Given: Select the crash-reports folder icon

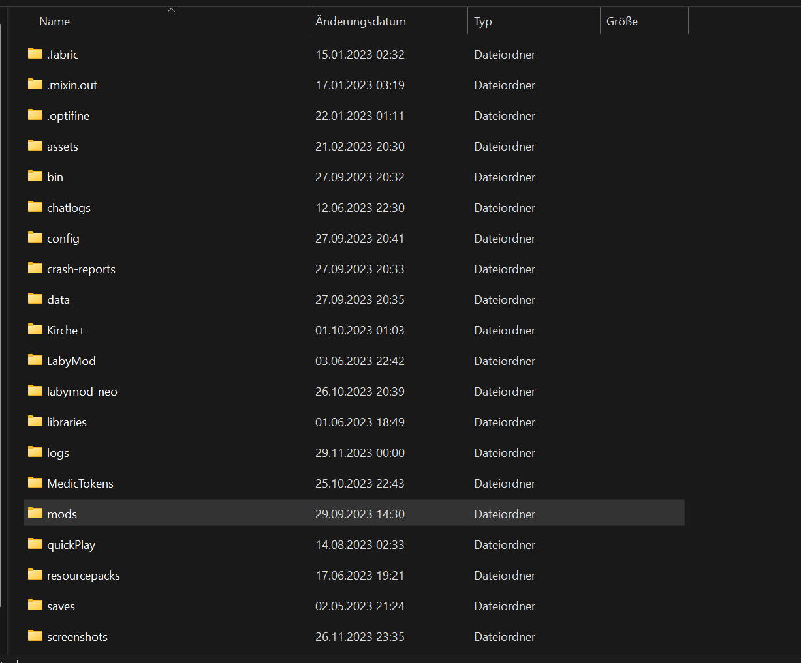Looking at the screenshot, I should (x=35, y=269).
